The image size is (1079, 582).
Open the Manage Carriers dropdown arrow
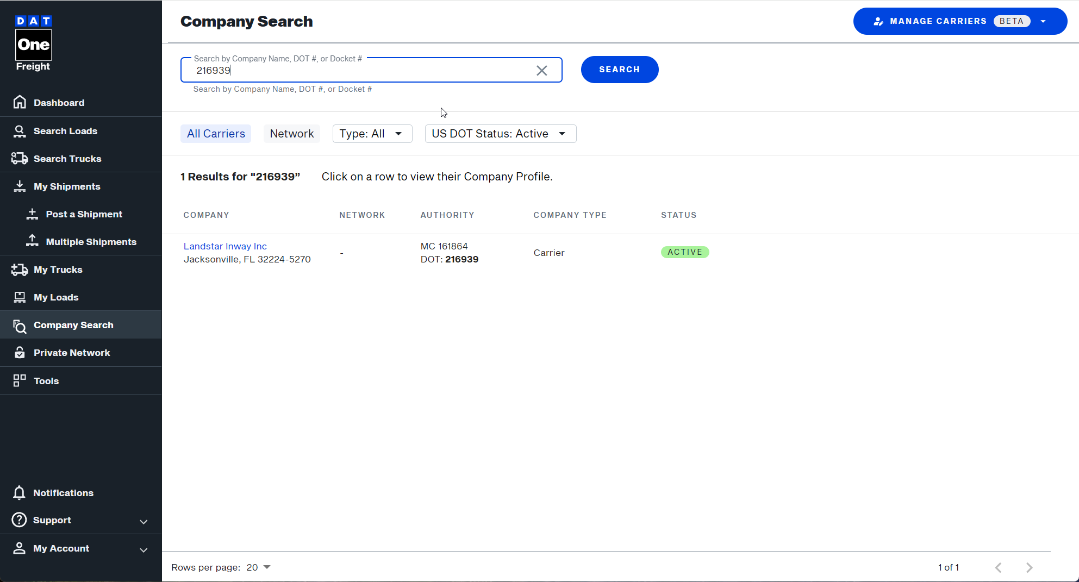(x=1043, y=21)
